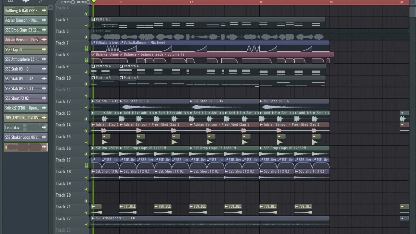
Task: Click waveform icon on 789_TMYJDN_REVERS item
Action: tap(44, 118)
